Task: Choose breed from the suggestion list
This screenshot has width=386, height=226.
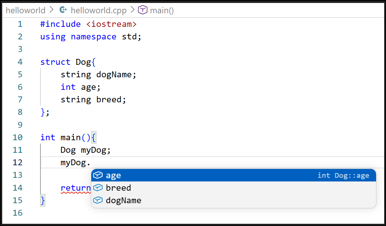Action: coord(118,188)
